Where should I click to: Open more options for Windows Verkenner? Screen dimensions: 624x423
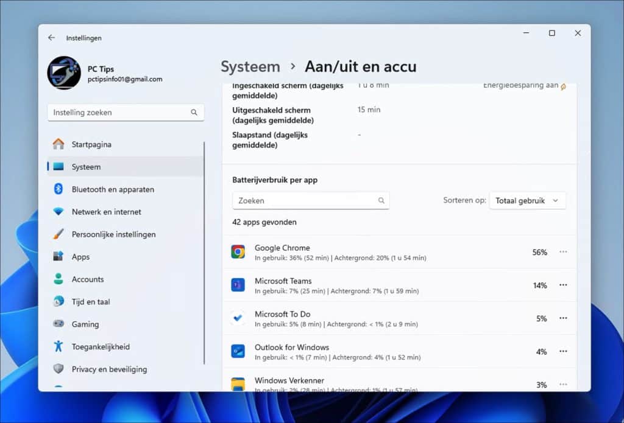(563, 385)
